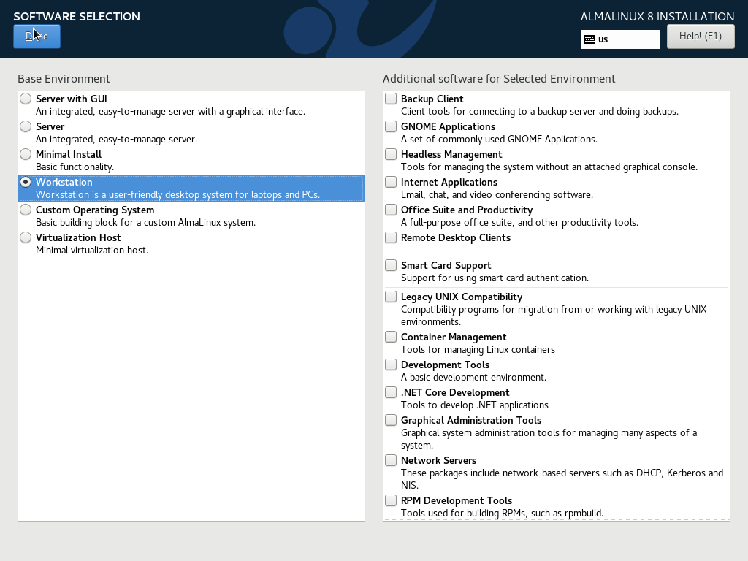Click 'Email, chat, and video conferencing software.'

[497, 194]
